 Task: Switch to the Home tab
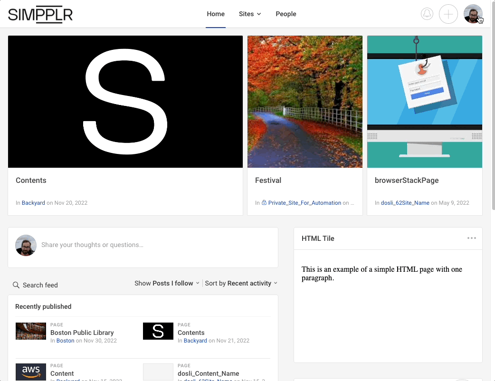coord(216,14)
